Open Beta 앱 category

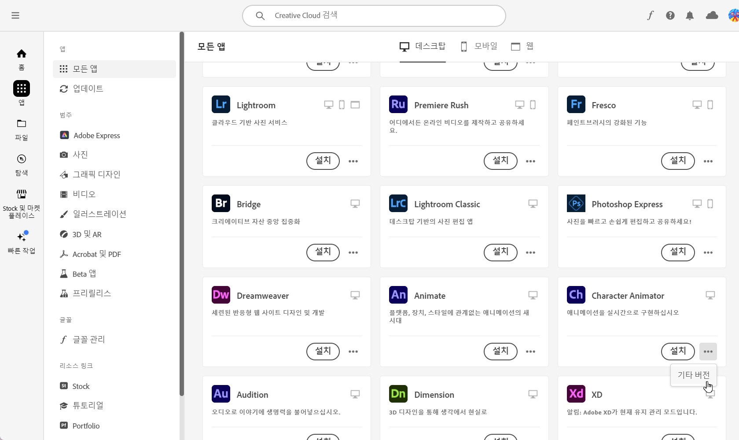tap(114, 274)
